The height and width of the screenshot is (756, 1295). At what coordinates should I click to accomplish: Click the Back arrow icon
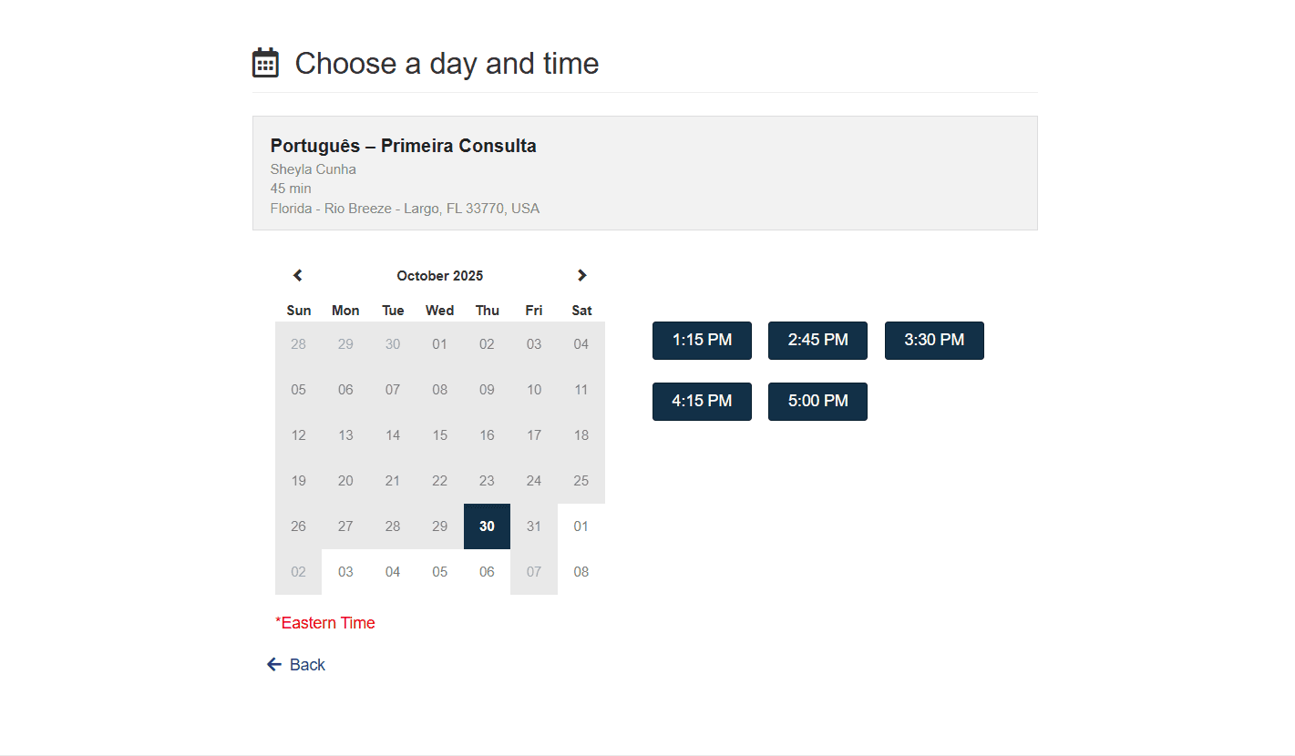[x=274, y=665]
